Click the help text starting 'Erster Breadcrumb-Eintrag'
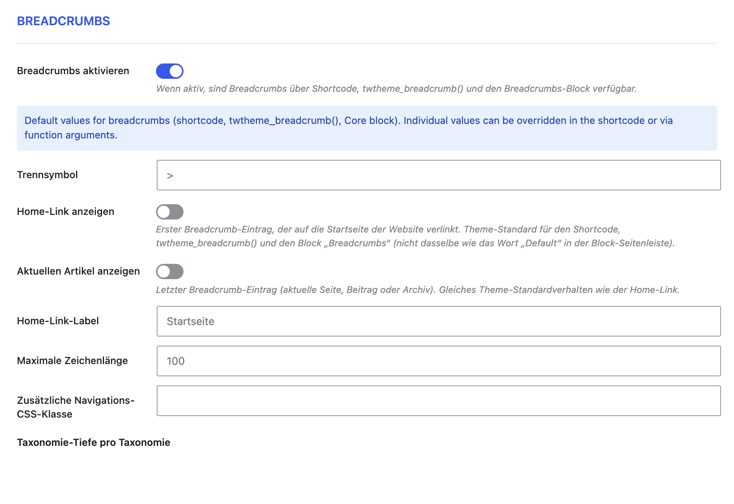The image size is (734, 504). (416, 236)
